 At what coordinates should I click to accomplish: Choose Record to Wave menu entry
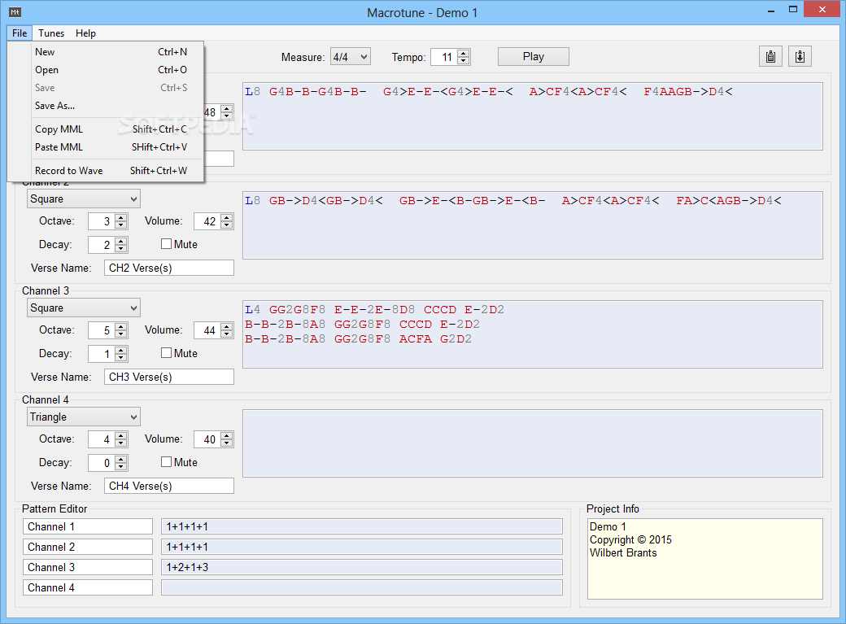(x=106, y=171)
